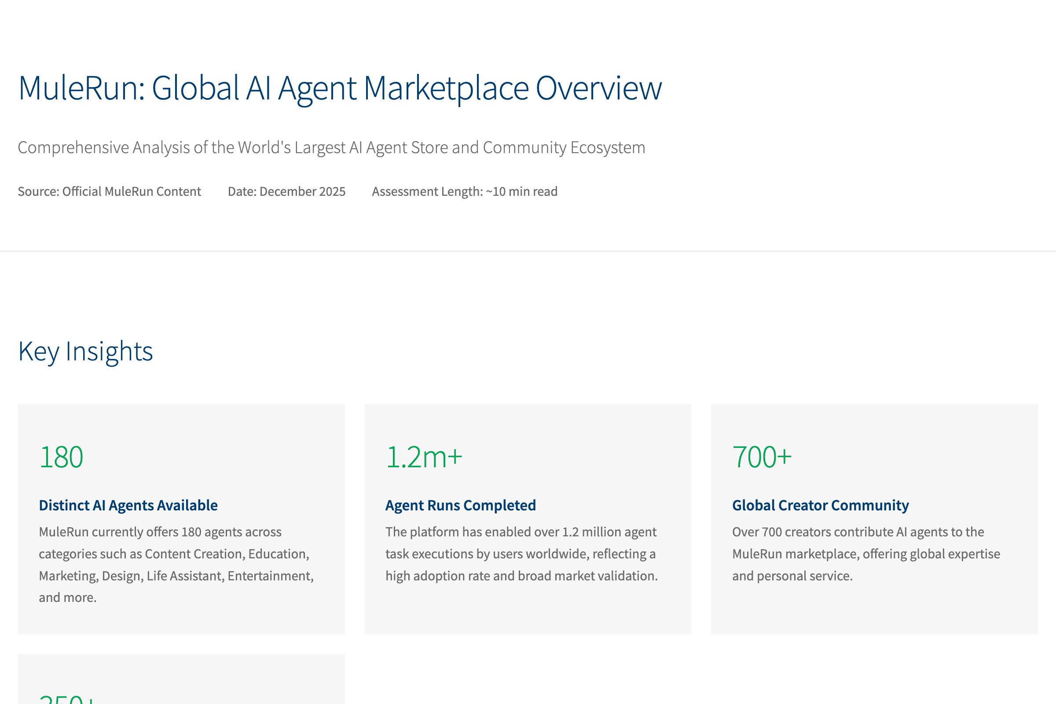Click the 1.2 million agent executions paragraph
1056x704 pixels.
tap(521, 554)
